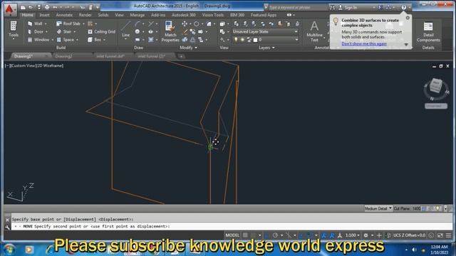456x256 pixels.
Task: Open the Roof Slab dropdown arrow
Action: pyautogui.click(x=83, y=23)
